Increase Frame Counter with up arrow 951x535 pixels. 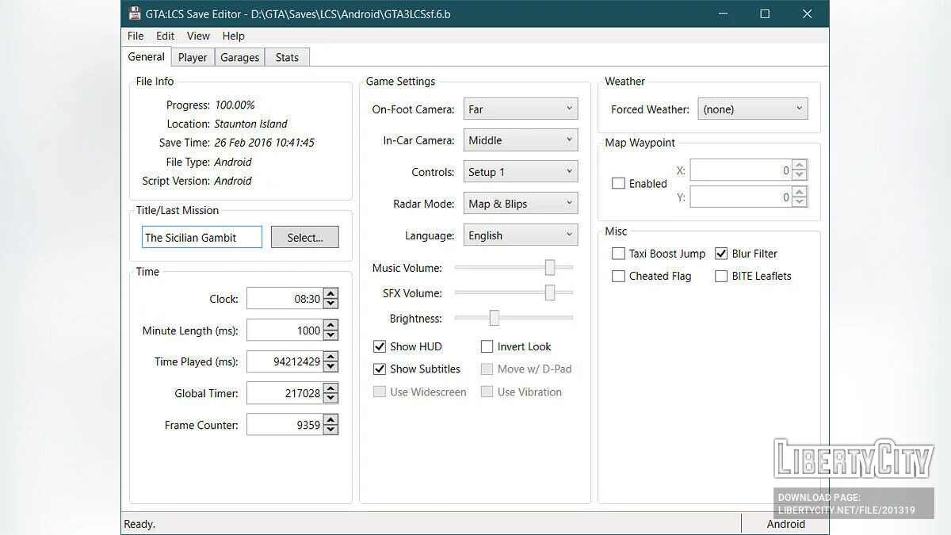[331, 420]
